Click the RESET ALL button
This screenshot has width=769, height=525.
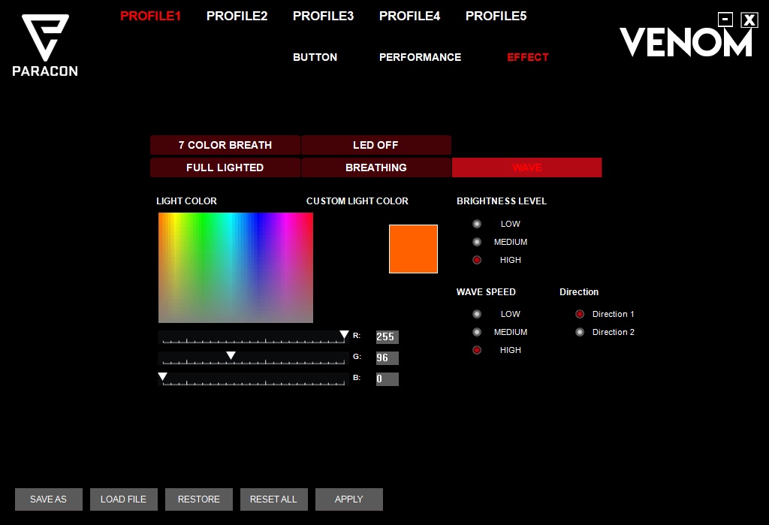[x=273, y=499]
